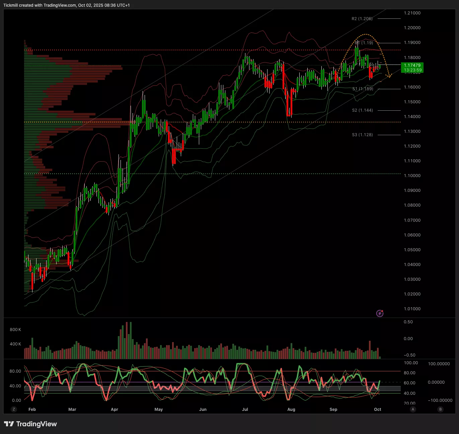Click the 1.10000 price axis label
Viewport: 459px width, 434px height.
click(412, 176)
